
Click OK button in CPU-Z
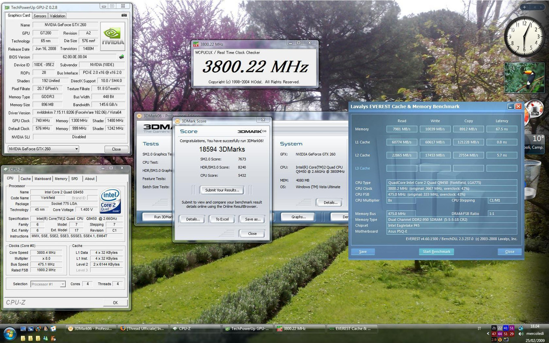pos(115,303)
